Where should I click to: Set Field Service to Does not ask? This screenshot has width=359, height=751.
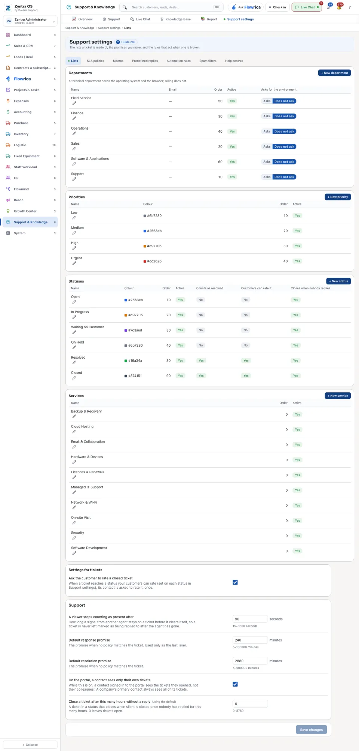[x=284, y=101]
